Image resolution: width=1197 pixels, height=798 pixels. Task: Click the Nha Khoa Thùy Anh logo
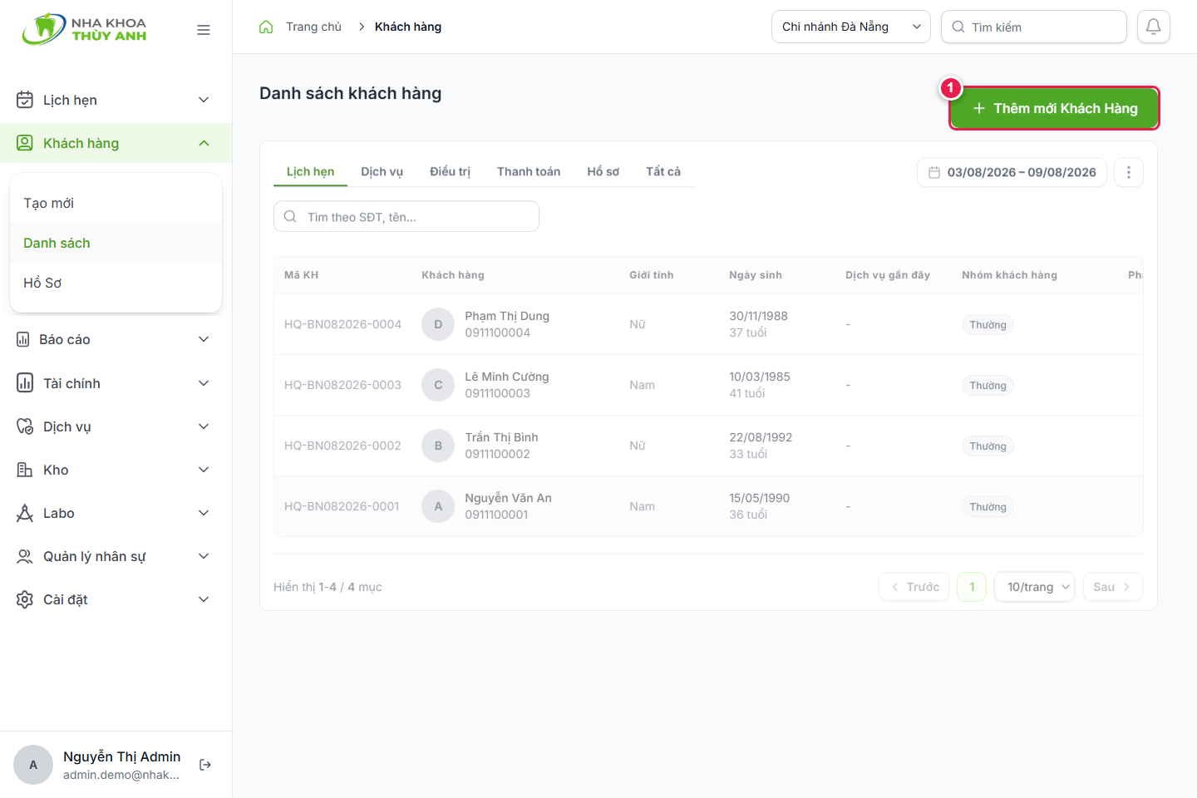85,29
